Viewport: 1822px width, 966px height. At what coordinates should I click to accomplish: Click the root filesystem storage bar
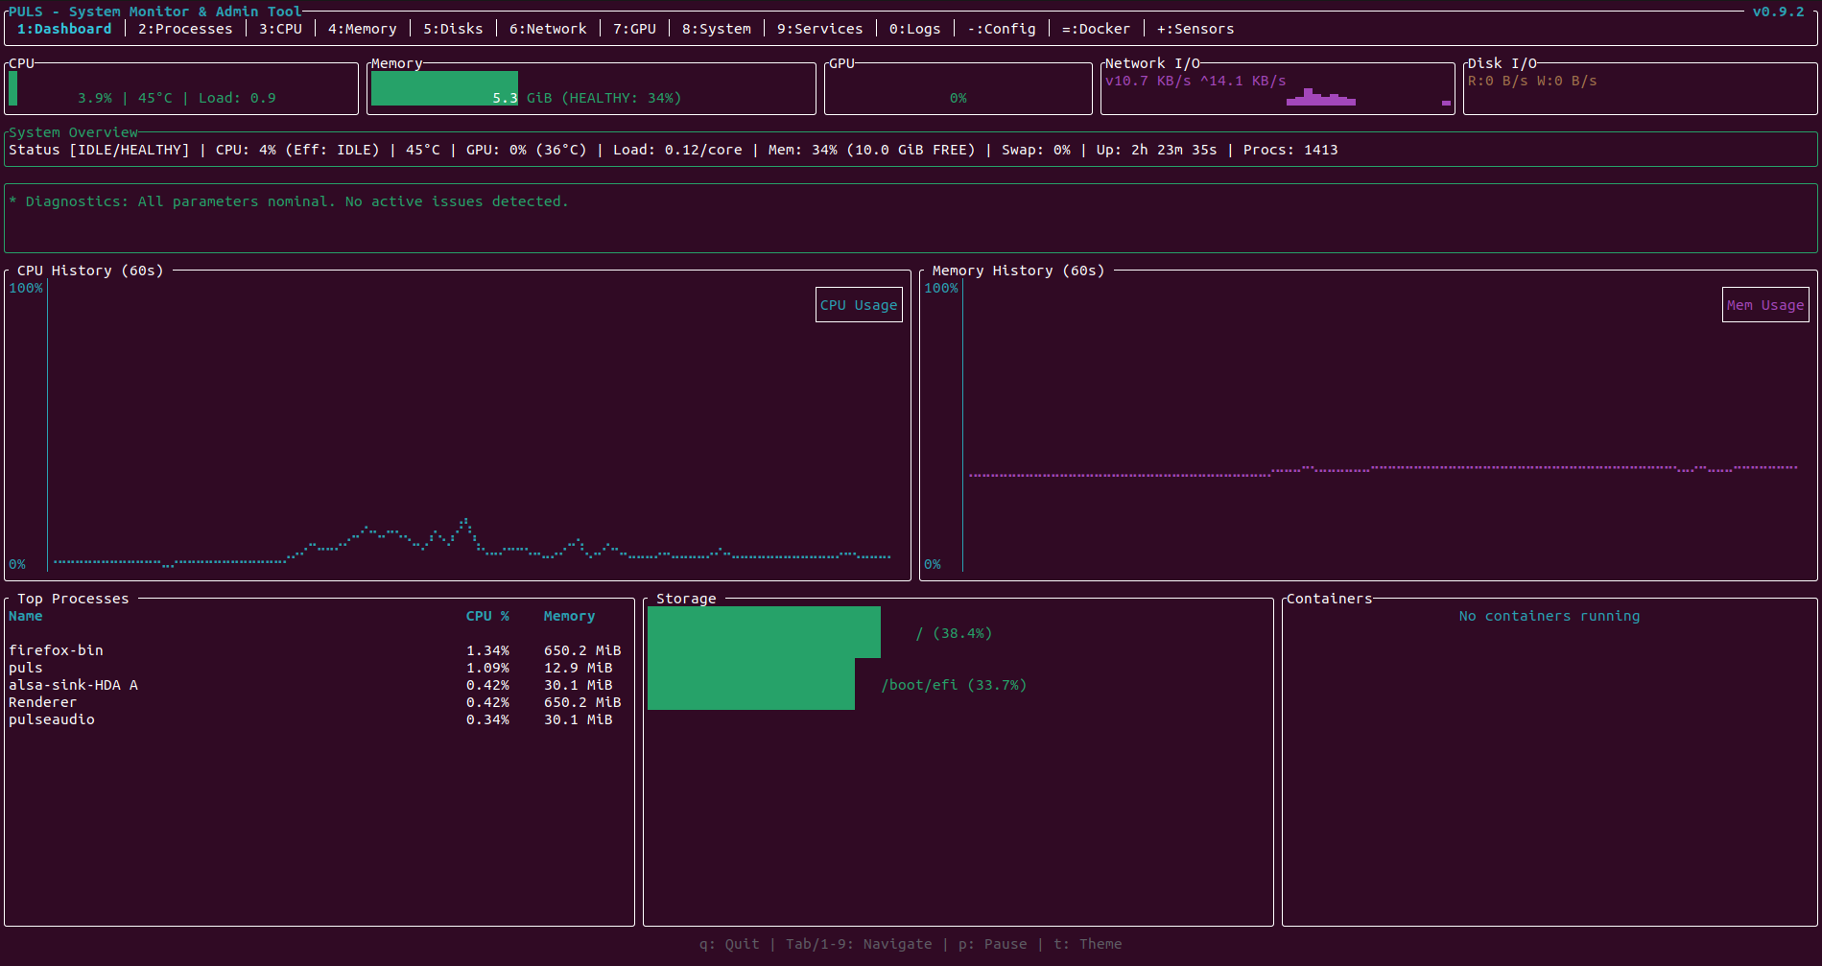[764, 632]
